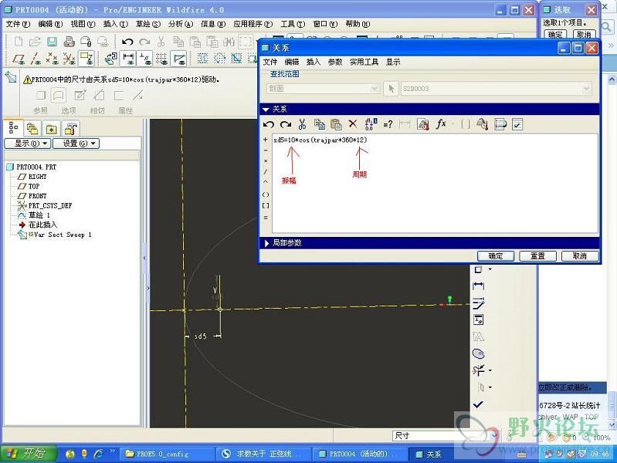The height and width of the screenshot is (463, 617).
Task: Undo via the main Pro/ENGINEER toolbar
Action: point(127,42)
